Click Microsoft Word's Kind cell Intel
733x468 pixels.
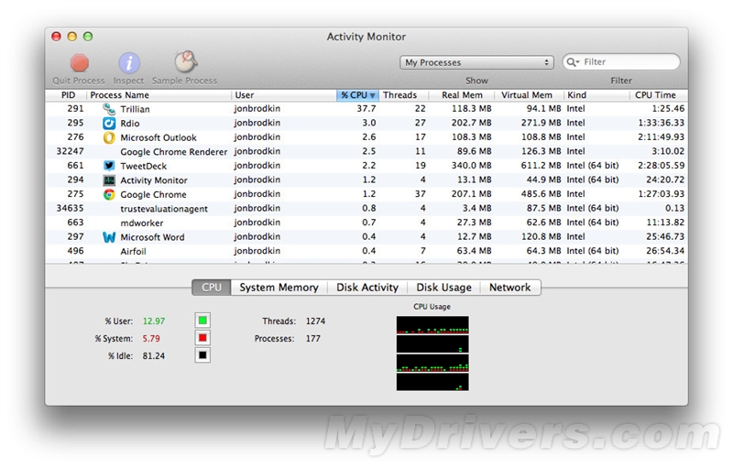[x=576, y=237]
